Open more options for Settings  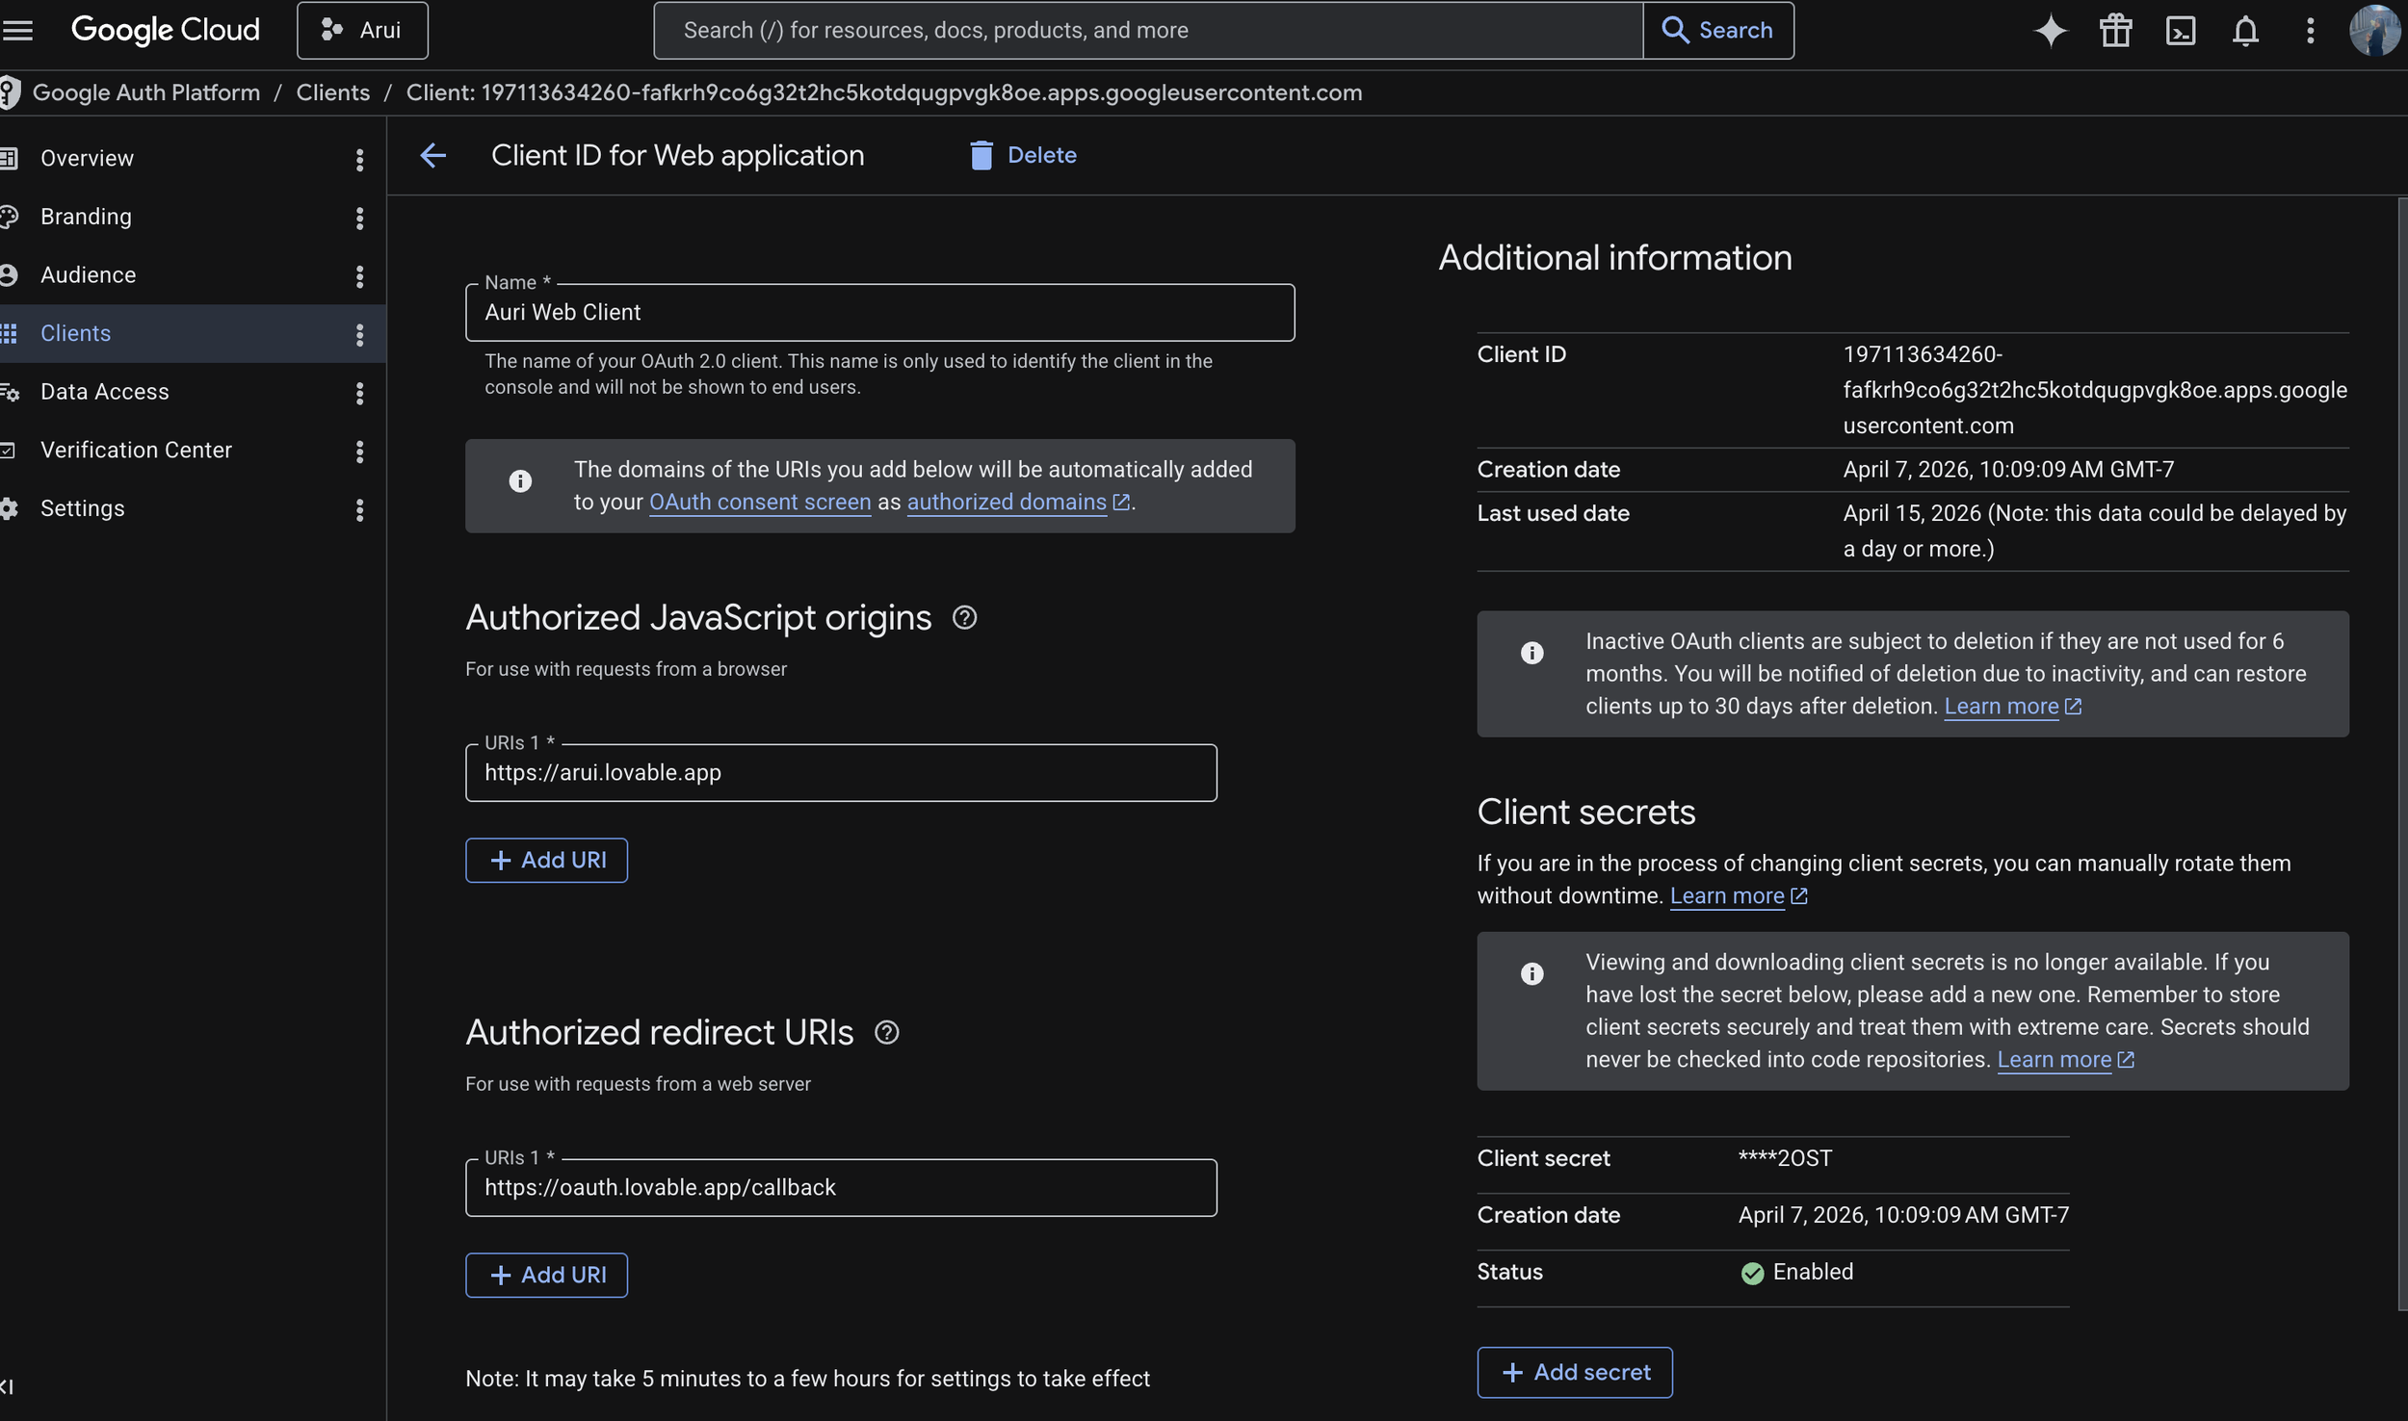coord(359,510)
